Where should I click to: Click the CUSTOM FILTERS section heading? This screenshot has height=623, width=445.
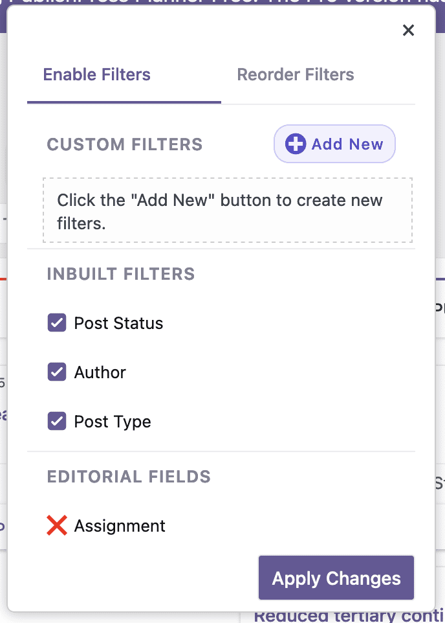(124, 144)
